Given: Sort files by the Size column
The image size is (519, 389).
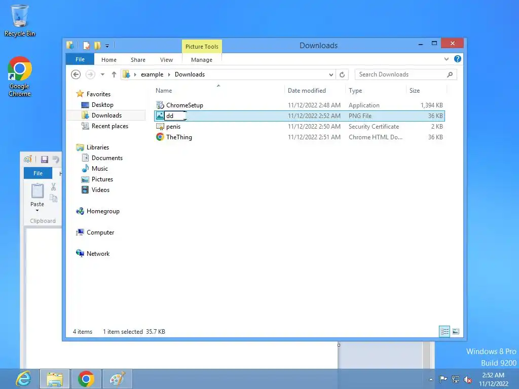Looking at the screenshot, I should [415, 91].
